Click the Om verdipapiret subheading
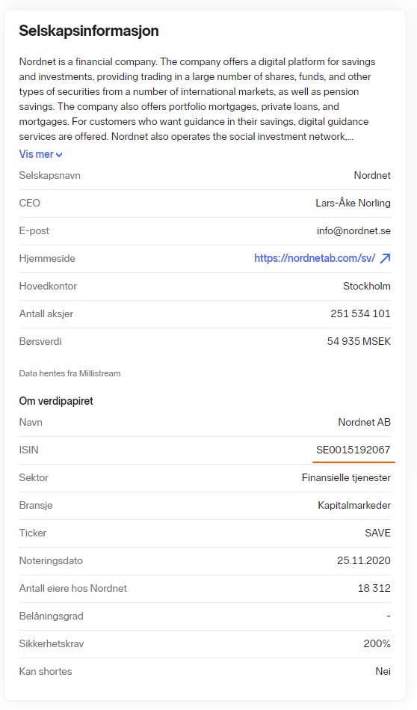Viewport: 417px width, 710px height. coord(56,401)
